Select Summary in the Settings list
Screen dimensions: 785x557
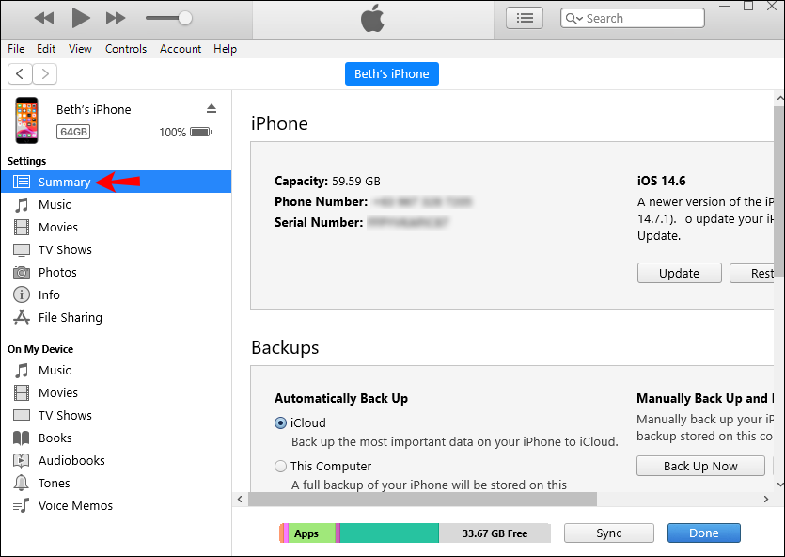[117, 182]
